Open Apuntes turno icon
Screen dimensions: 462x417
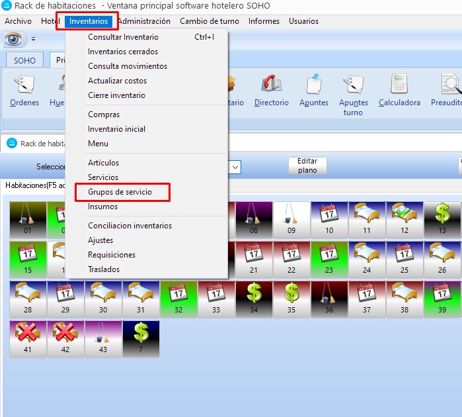353,86
